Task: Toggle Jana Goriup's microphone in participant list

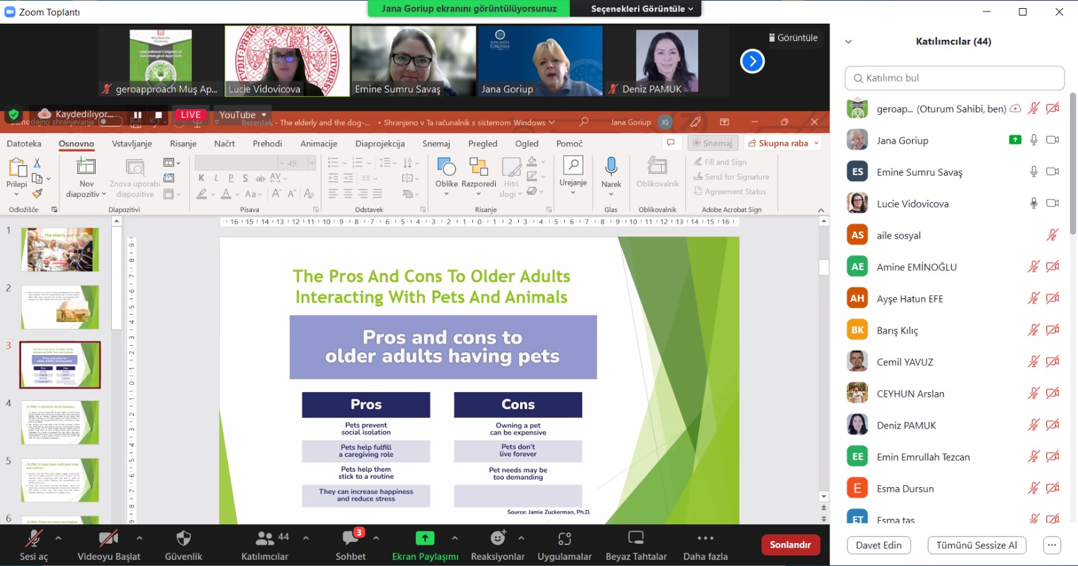Action: 1034,140
